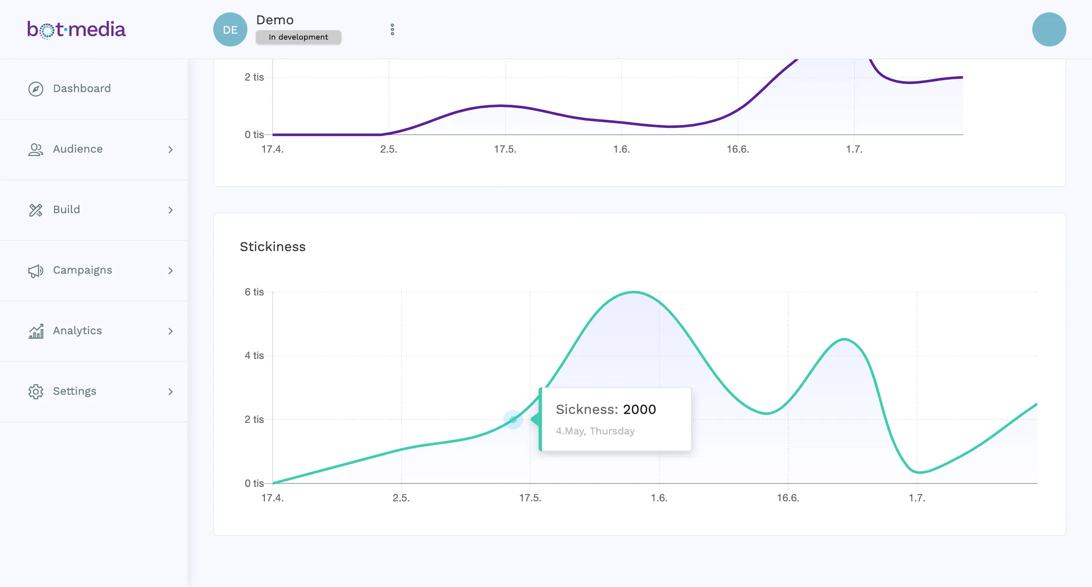Select Settings in the sidebar

(94, 391)
